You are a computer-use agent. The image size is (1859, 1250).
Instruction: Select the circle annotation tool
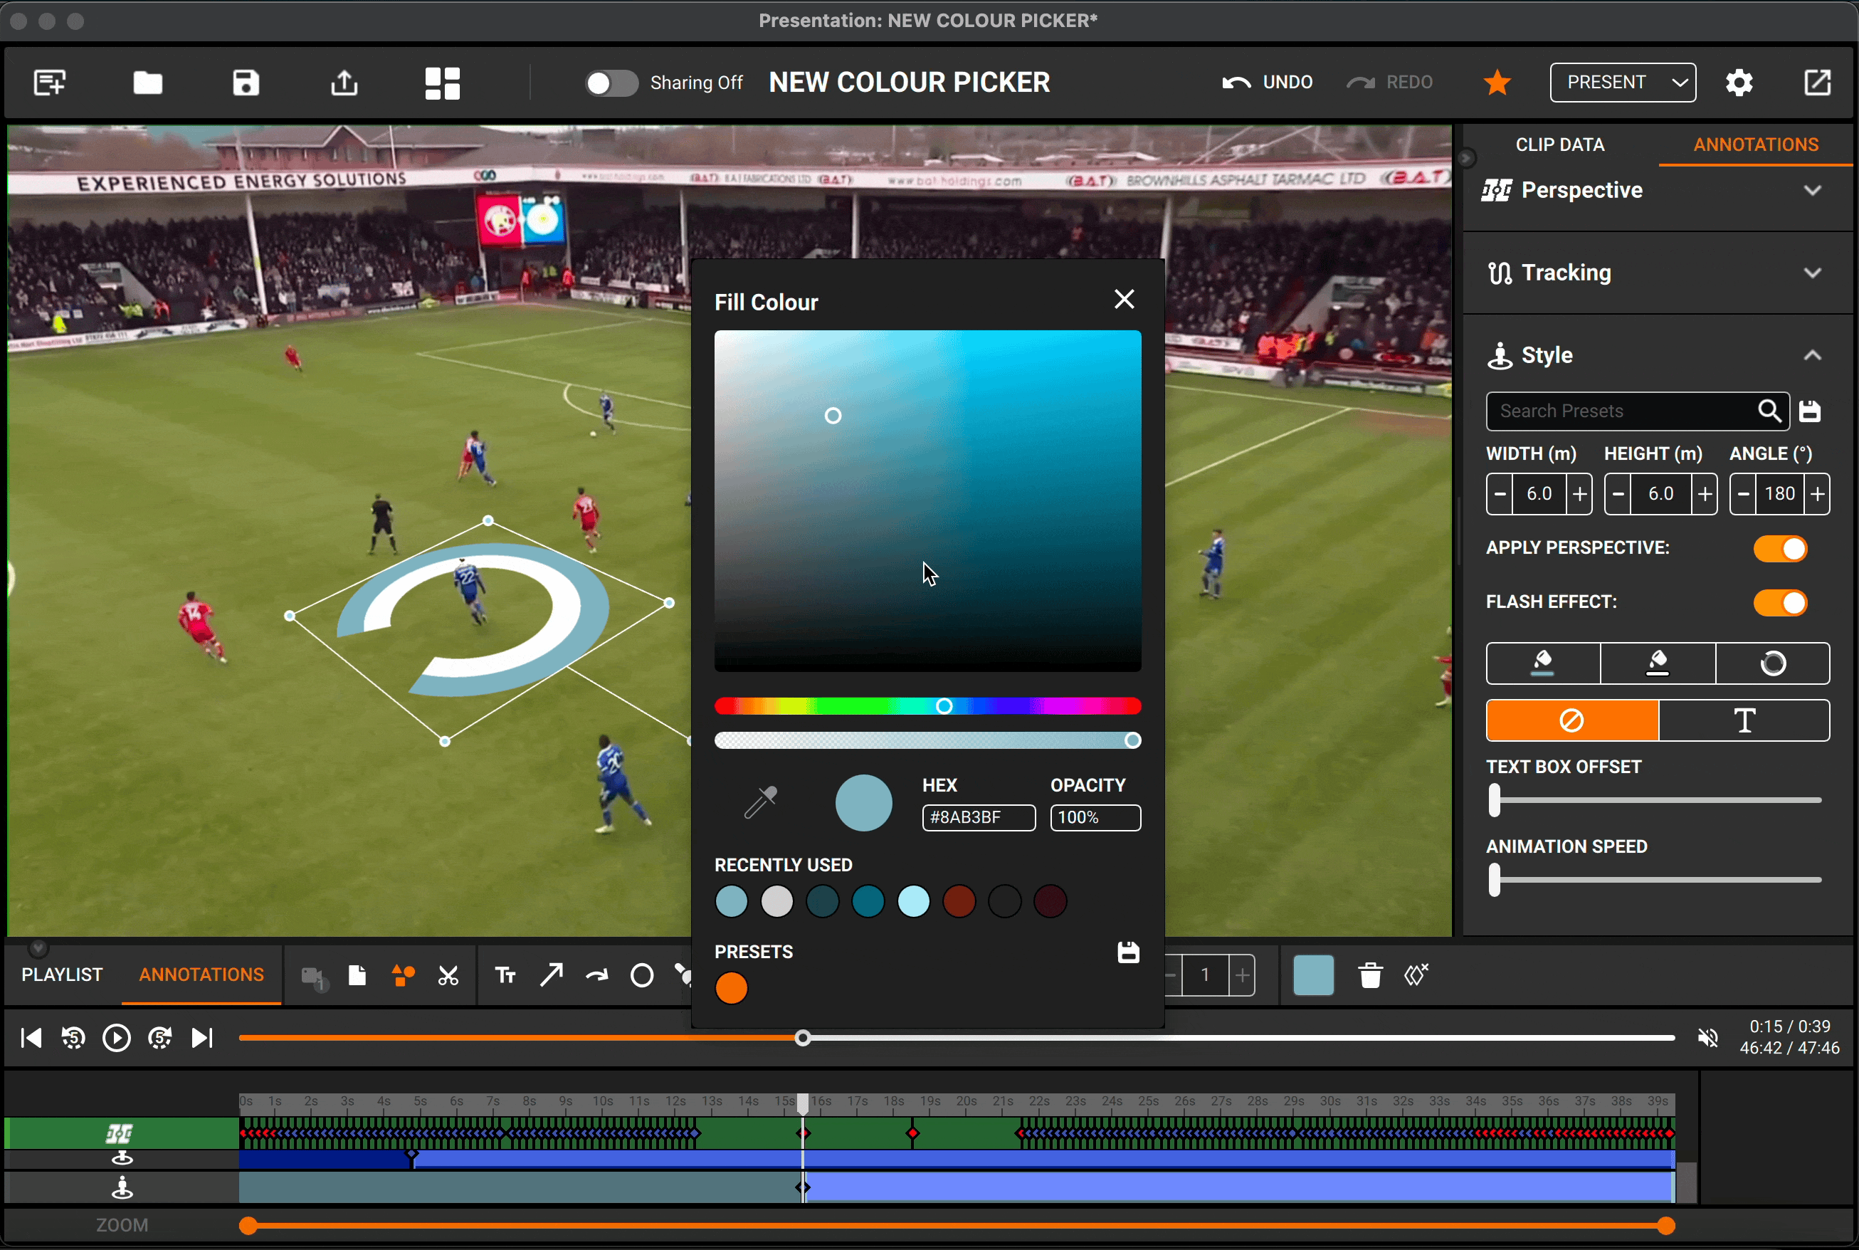tap(641, 975)
